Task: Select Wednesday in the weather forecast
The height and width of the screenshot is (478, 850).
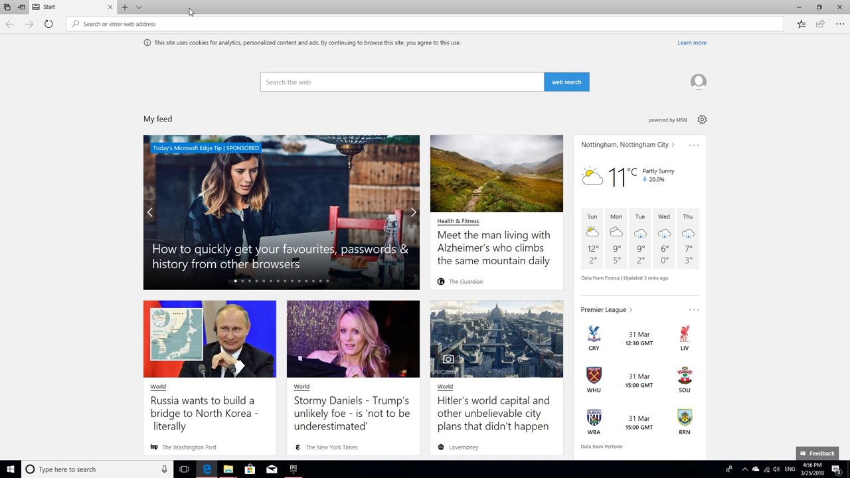Action: point(664,239)
